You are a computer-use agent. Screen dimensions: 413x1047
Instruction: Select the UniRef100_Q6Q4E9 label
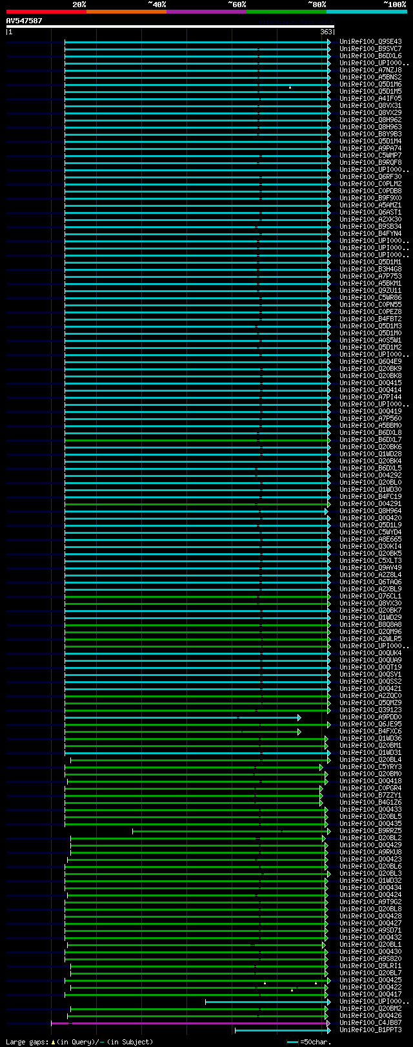click(x=370, y=362)
